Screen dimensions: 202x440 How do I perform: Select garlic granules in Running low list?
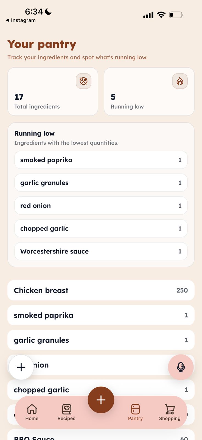(x=101, y=183)
